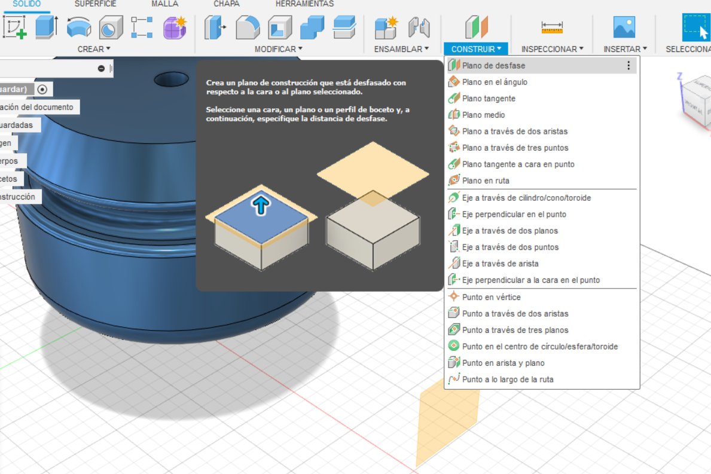Image resolution: width=711 pixels, height=474 pixels.
Task: Select browser item ending 'cetos'
Action: point(12,179)
